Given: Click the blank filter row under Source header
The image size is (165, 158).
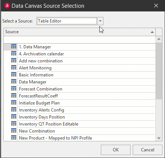Looking at the screenshot, I should click(x=79, y=39).
